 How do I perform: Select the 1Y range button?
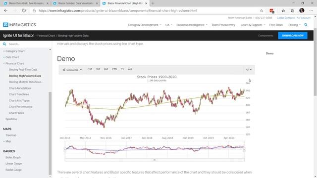tap(122, 69)
